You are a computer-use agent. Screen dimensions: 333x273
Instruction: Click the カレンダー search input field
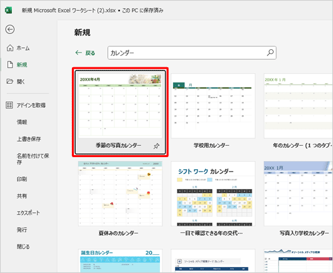point(192,53)
